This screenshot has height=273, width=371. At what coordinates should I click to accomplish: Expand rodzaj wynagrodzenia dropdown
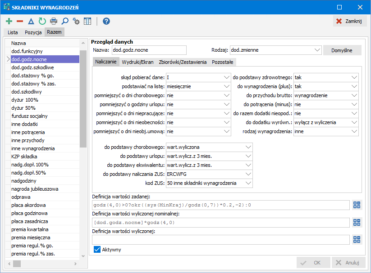click(354, 131)
